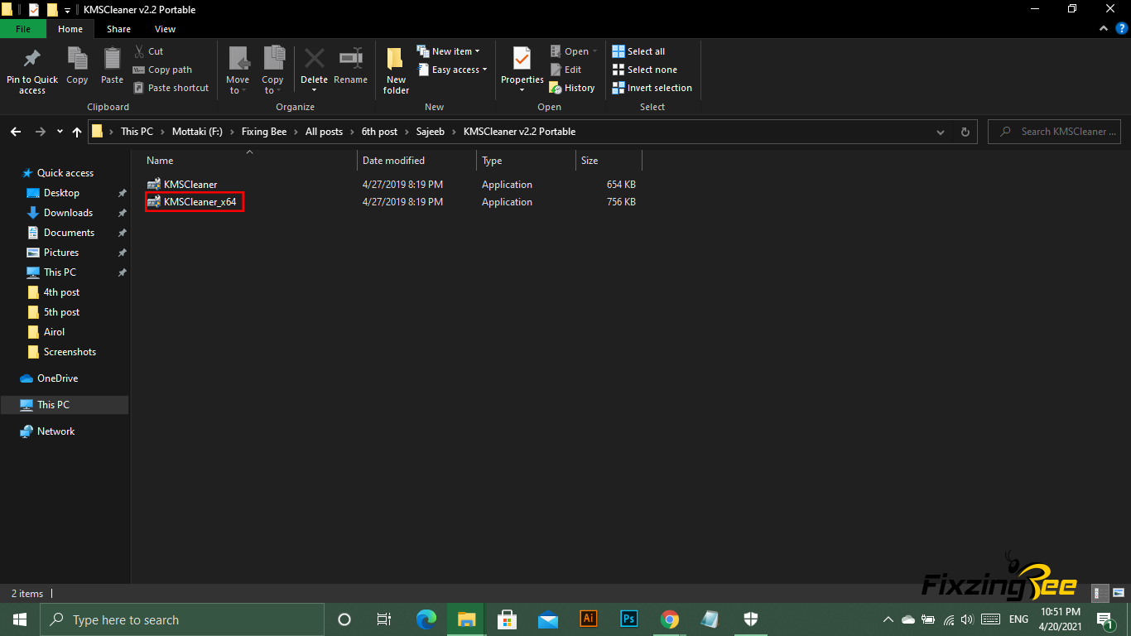The width and height of the screenshot is (1131, 636).
Task: Select the KMSCleaner_x64 application file
Action: (200, 202)
